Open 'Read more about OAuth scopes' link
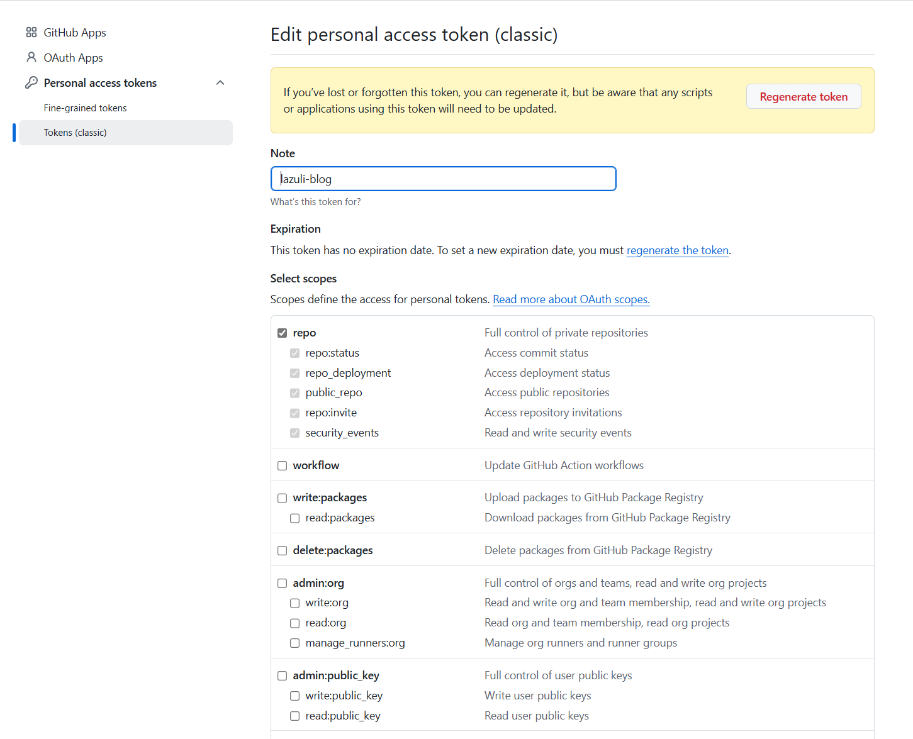Viewport: 913px width, 739px height. tap(571, 299)
